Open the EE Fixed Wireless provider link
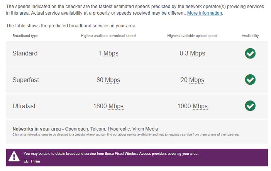Screen dimensions: 271x171 click(x=26, y=161)
